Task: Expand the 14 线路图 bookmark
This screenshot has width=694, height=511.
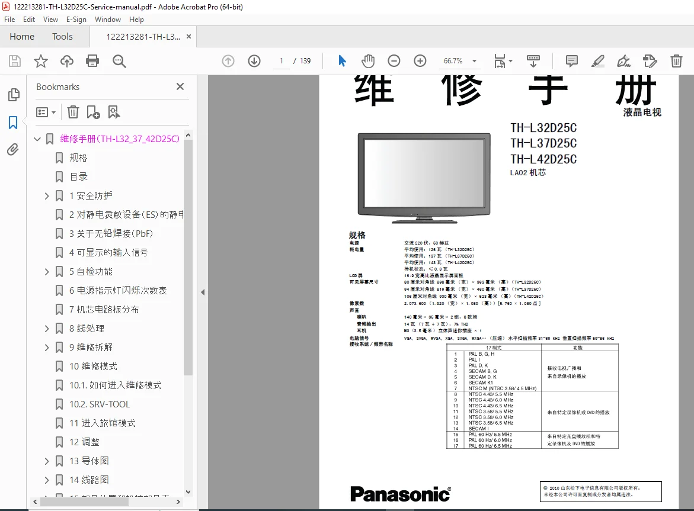Action: 47,480
